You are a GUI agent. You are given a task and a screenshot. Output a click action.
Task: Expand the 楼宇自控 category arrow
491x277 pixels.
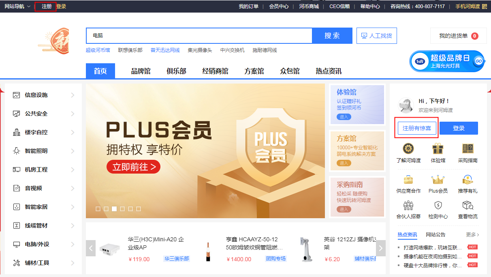(73, 133)
